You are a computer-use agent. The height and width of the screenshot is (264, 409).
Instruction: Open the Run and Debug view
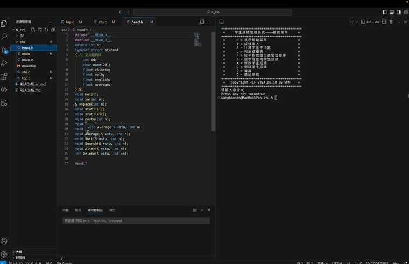[4, 63]
